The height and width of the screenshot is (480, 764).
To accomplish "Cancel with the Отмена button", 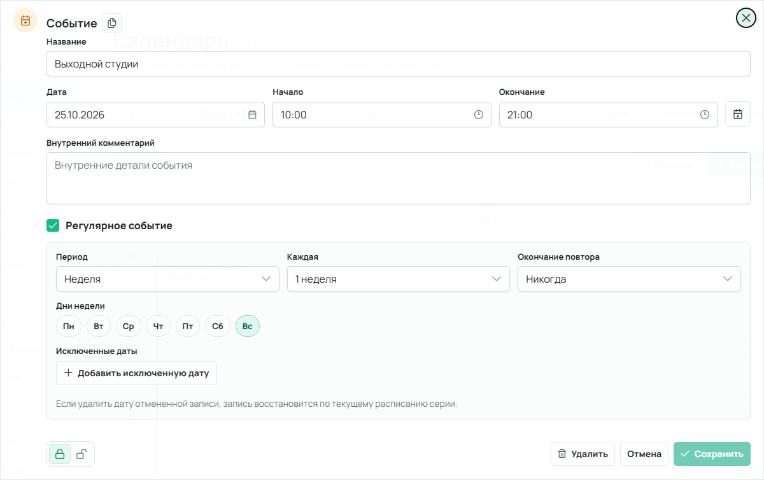I will (x=644, y=454).
